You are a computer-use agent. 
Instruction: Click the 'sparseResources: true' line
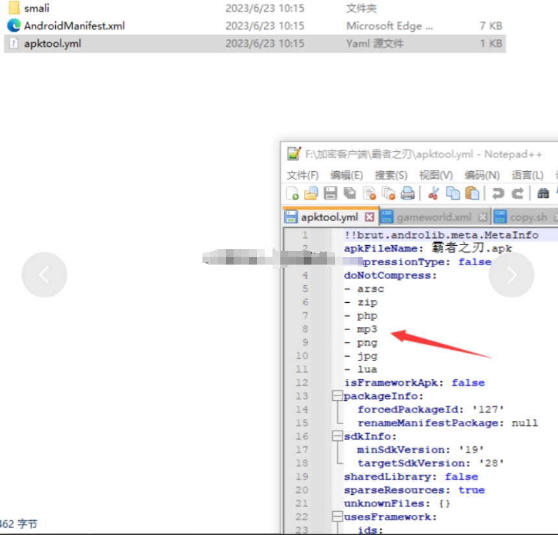[414, 490]
